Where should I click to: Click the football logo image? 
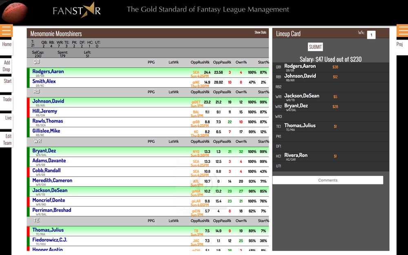[14, 12]
